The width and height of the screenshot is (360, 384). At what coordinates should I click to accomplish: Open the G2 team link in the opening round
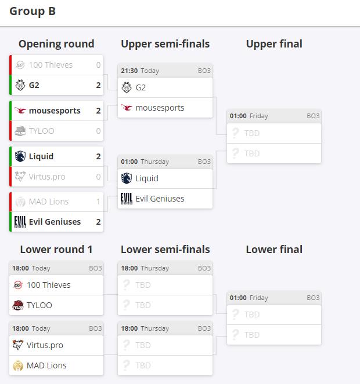coord(34,85)
